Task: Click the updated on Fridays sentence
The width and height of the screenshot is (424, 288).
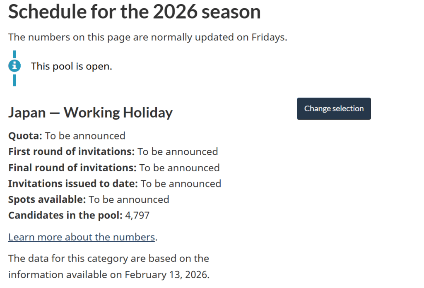Action: click(x=147, y=37)
